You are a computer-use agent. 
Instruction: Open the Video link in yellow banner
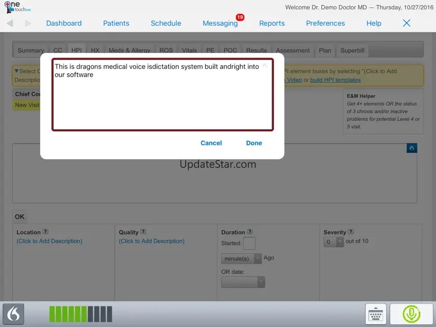(x=294, y=80)
